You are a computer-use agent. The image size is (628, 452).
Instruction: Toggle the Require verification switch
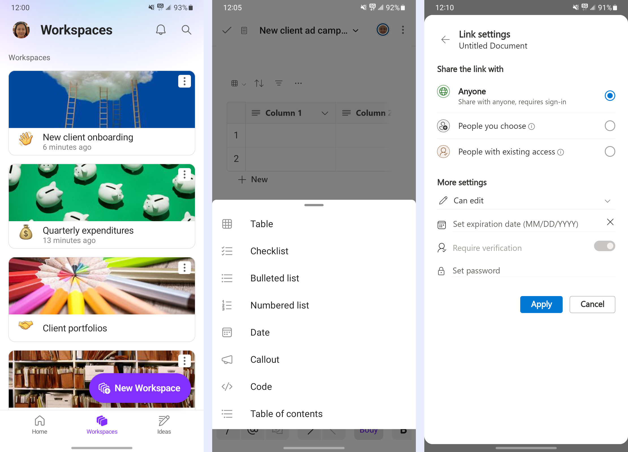pos(604,246)
